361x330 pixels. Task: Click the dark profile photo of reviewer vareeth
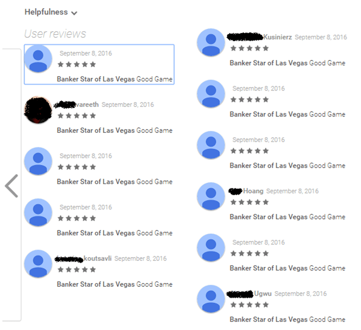(38, 110)
